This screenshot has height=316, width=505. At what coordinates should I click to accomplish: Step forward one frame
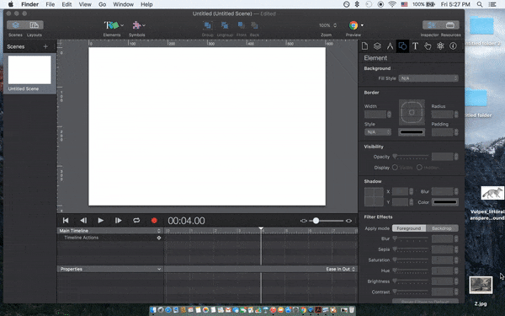pos(118,221)
